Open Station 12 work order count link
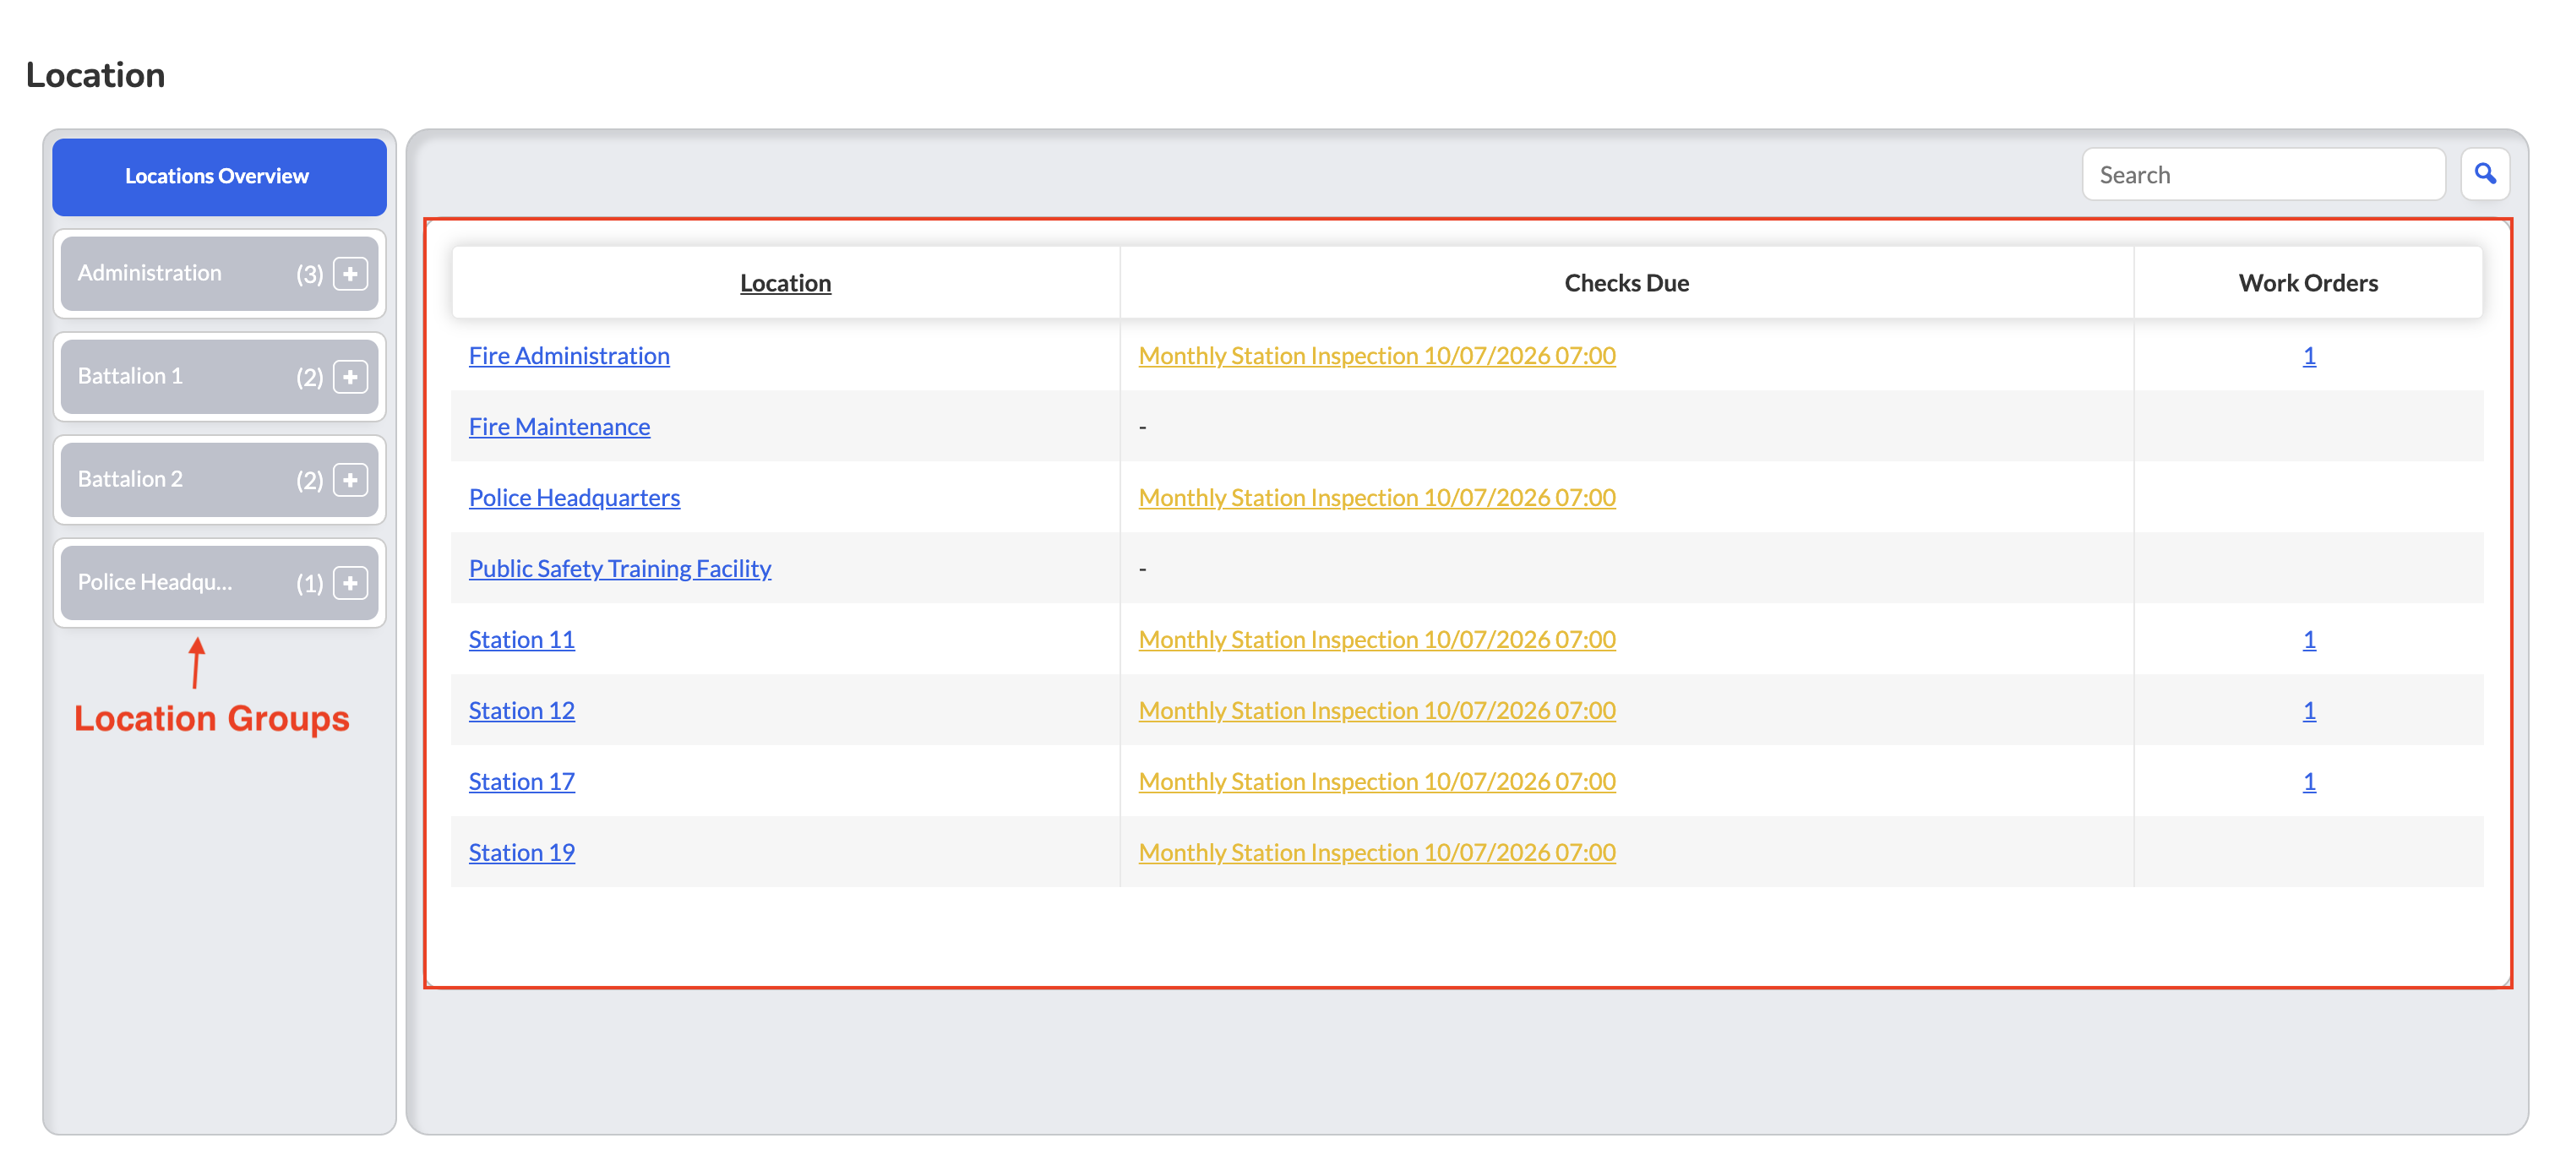This screenshot has width=2555, height=1171. (x=2309, y=710)
